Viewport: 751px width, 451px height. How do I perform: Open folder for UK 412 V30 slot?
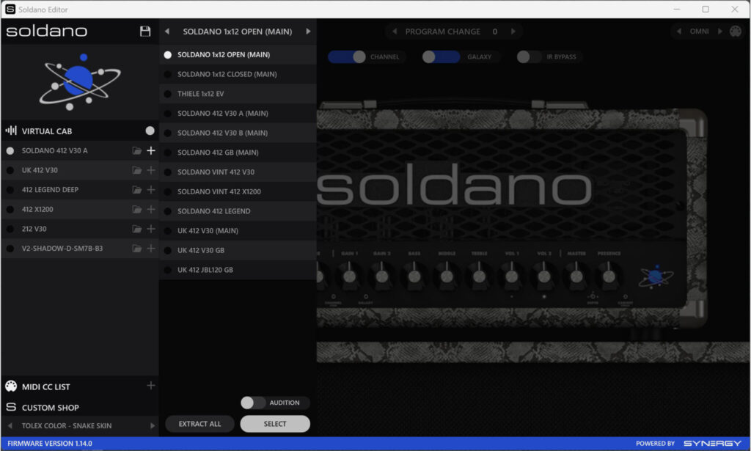(x=136, y=170)
